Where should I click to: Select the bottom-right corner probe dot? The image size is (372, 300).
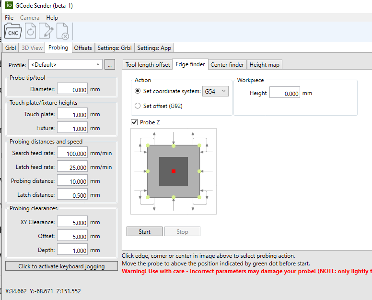click(198, 197)
